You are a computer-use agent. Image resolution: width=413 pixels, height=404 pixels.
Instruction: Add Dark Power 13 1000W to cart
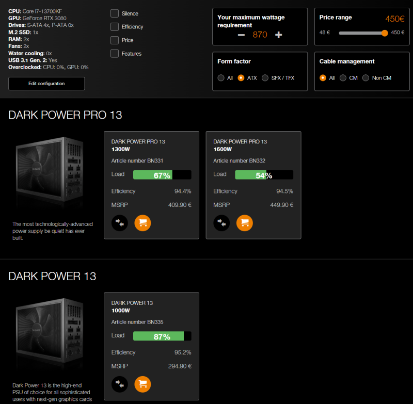(142, 384)
